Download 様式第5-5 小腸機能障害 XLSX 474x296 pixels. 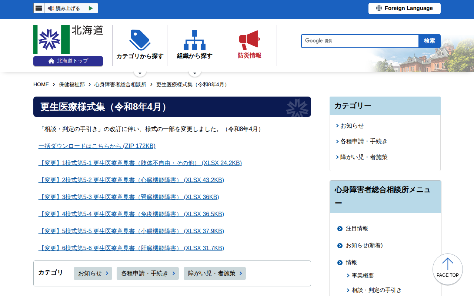click(x=131, y=231)
